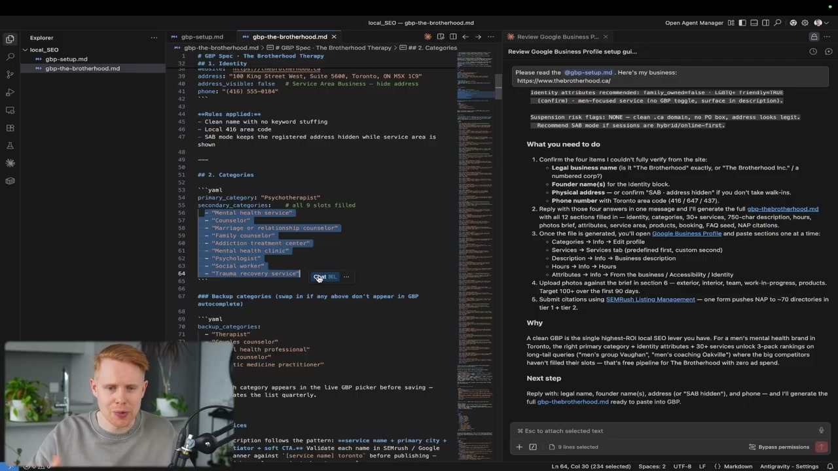Click the slash command icon in chat

[533, 447]
